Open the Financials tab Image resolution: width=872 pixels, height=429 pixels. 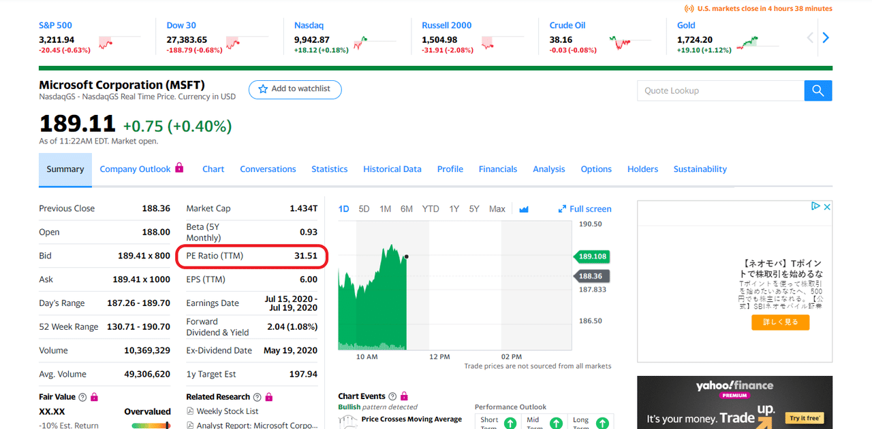pyautogui.click(x=498, y=169)
